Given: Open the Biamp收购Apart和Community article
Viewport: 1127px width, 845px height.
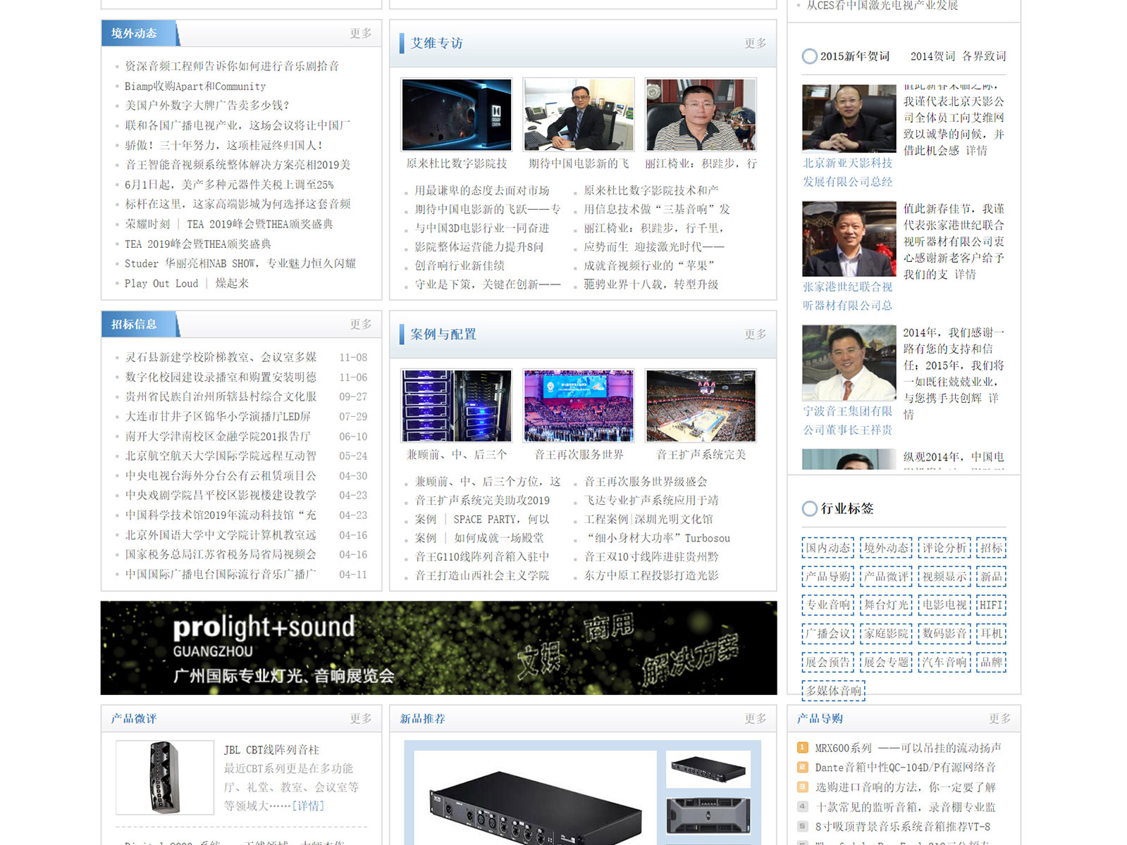Looking at the screenshot, I should pos(195,86).
